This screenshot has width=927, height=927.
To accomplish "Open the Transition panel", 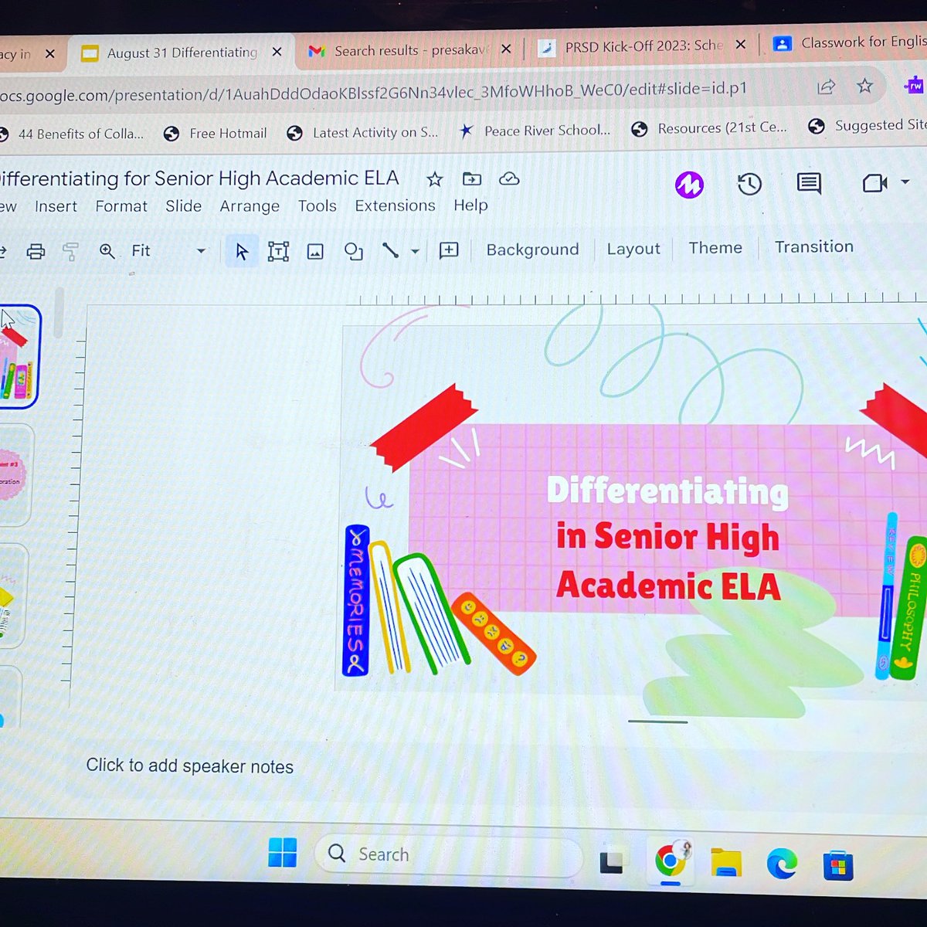I will (814, 246).
